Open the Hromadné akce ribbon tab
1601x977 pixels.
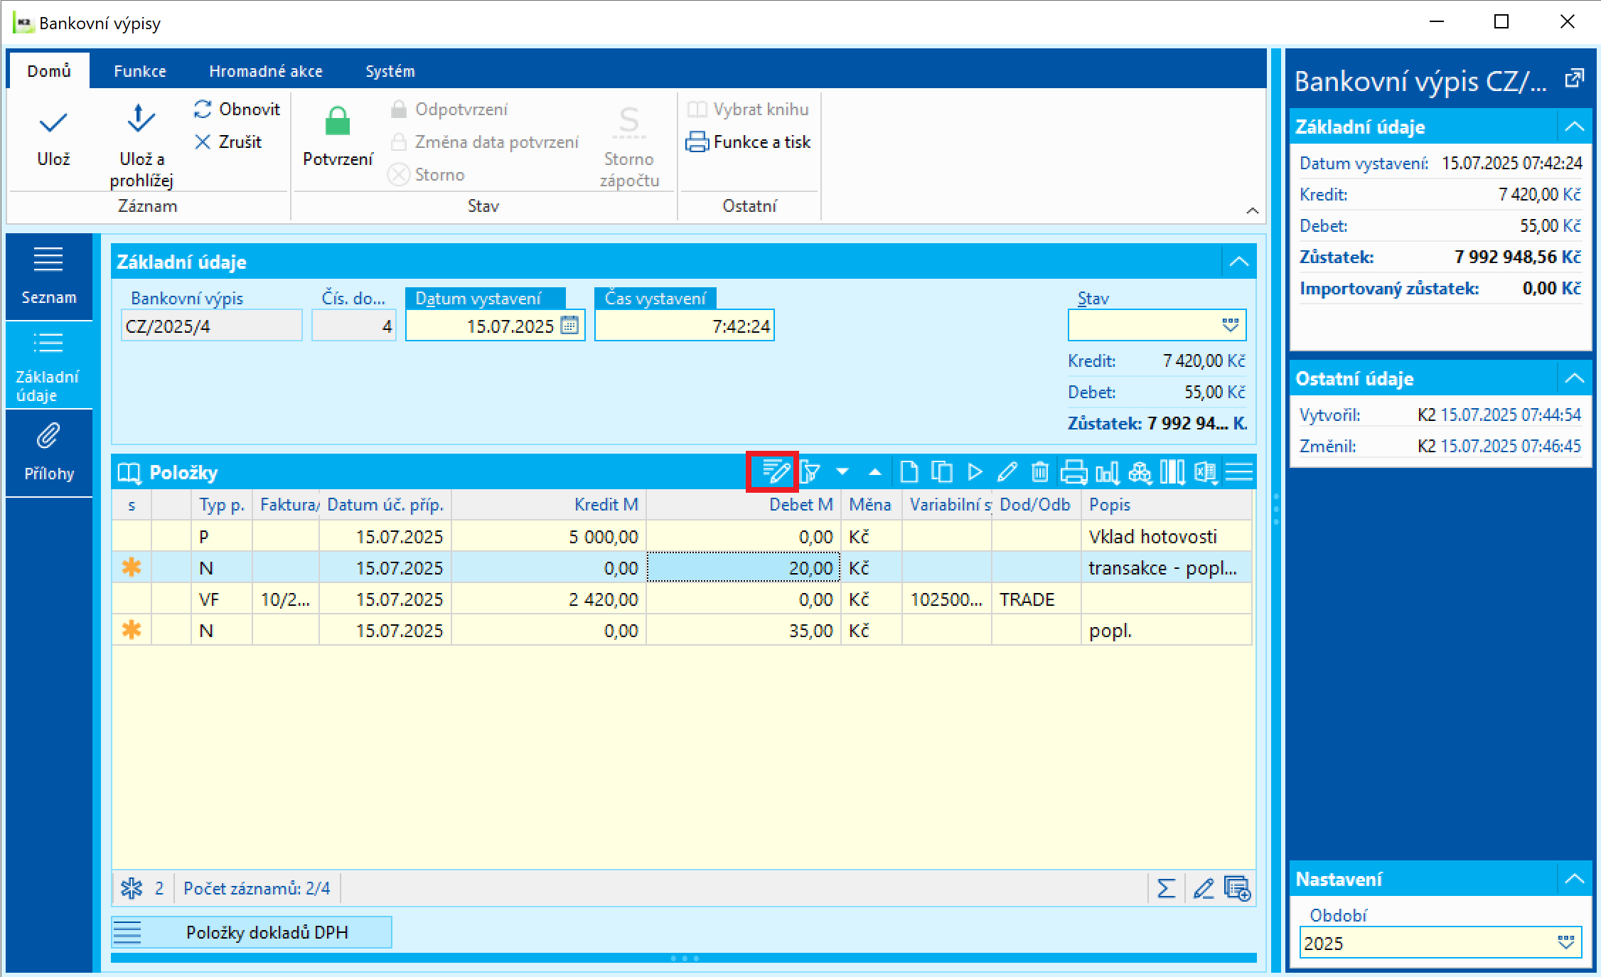point(265,71)
